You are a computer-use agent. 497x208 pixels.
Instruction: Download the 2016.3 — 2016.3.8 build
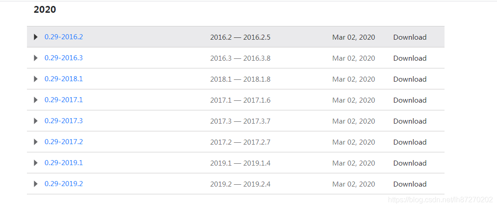tap(410, 58)
